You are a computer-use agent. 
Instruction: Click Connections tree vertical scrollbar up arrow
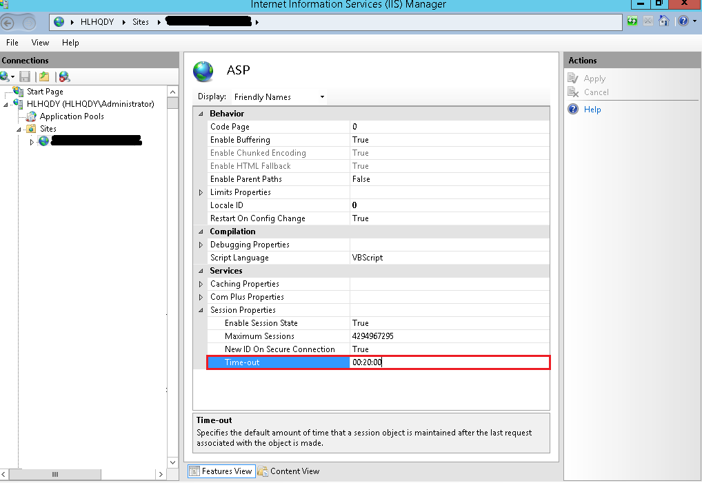173,92
